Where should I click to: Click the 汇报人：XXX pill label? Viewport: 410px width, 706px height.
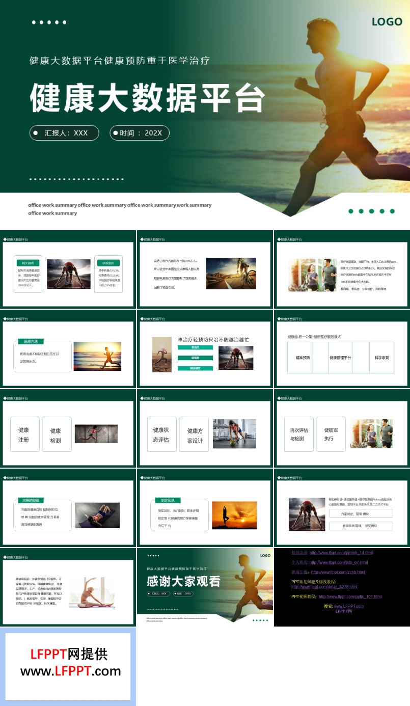coord(66,133)
